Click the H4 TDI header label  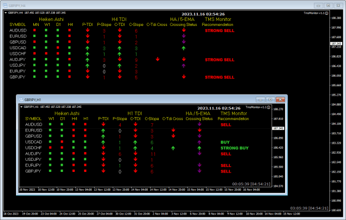(119, 19)
